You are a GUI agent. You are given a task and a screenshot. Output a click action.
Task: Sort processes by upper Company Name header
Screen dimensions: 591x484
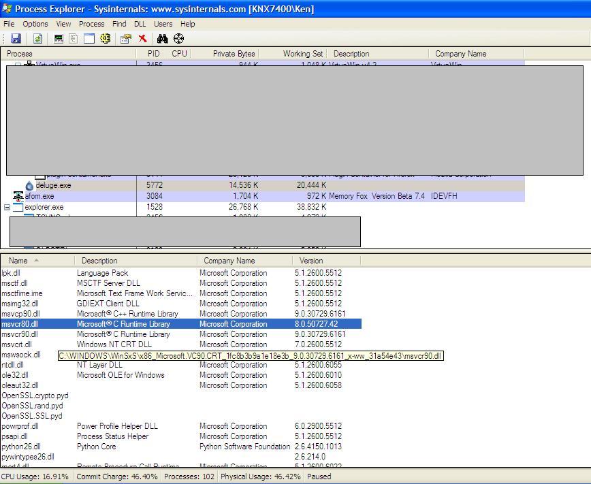[477, 54]
